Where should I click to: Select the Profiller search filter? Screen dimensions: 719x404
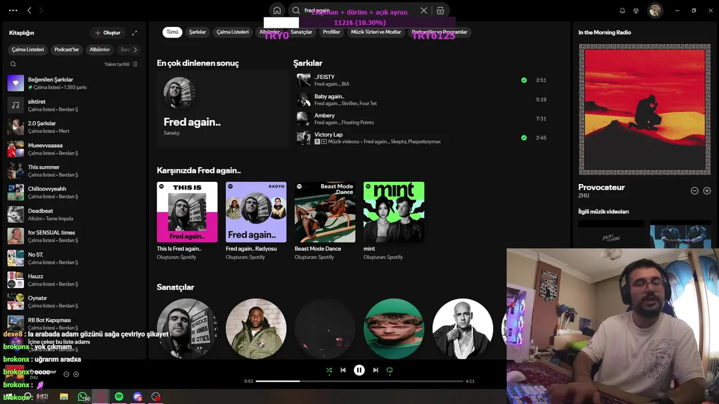(x=331, y=32)
